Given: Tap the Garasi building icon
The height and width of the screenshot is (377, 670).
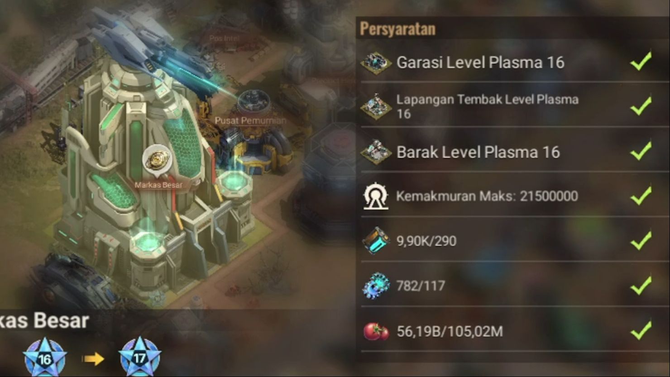Looking at the screenshot, I should (376, 62).
